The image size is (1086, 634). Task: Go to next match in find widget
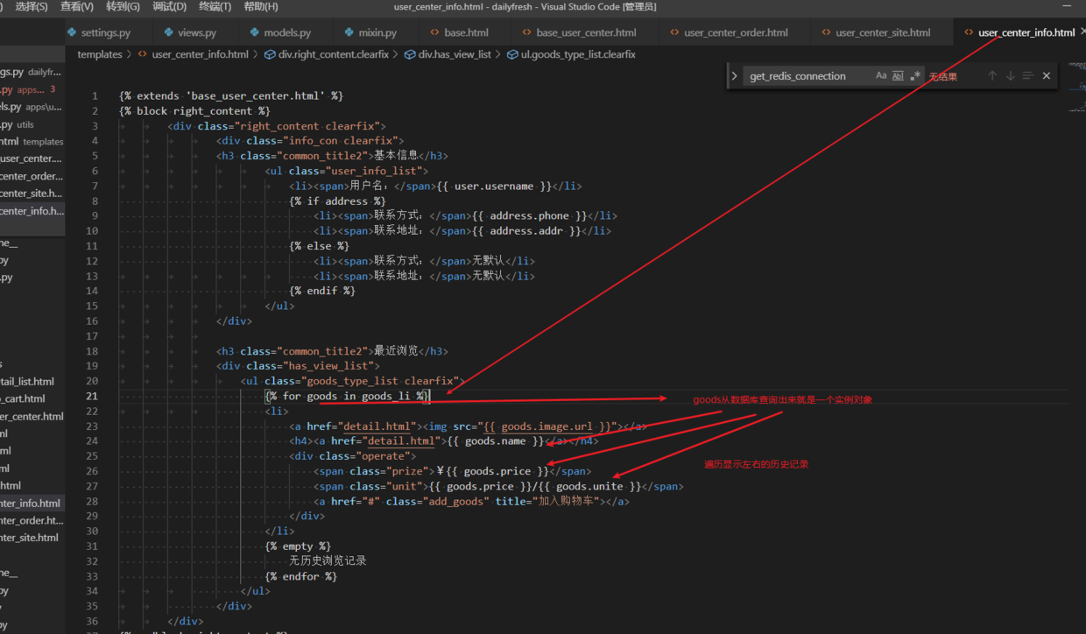pyautogui.click(x=1010, y=76)
